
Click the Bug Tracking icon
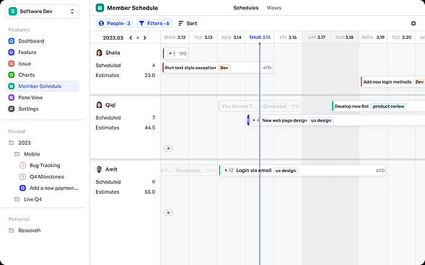point(23,166)
